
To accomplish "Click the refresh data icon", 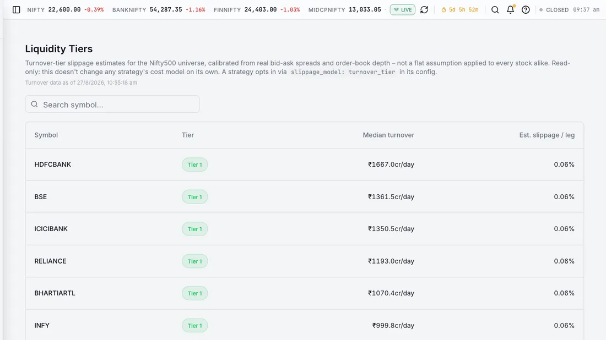I will [424, 10].
